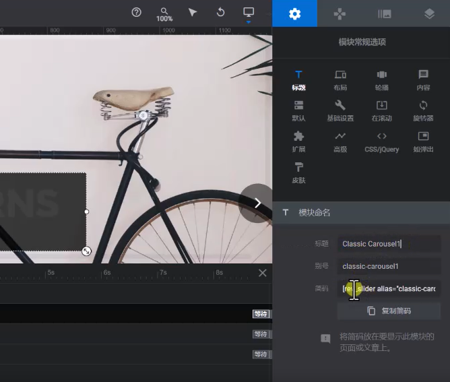Click the 模块常规选项 heading text
450x382 pixels.
(x=362, y=42)
